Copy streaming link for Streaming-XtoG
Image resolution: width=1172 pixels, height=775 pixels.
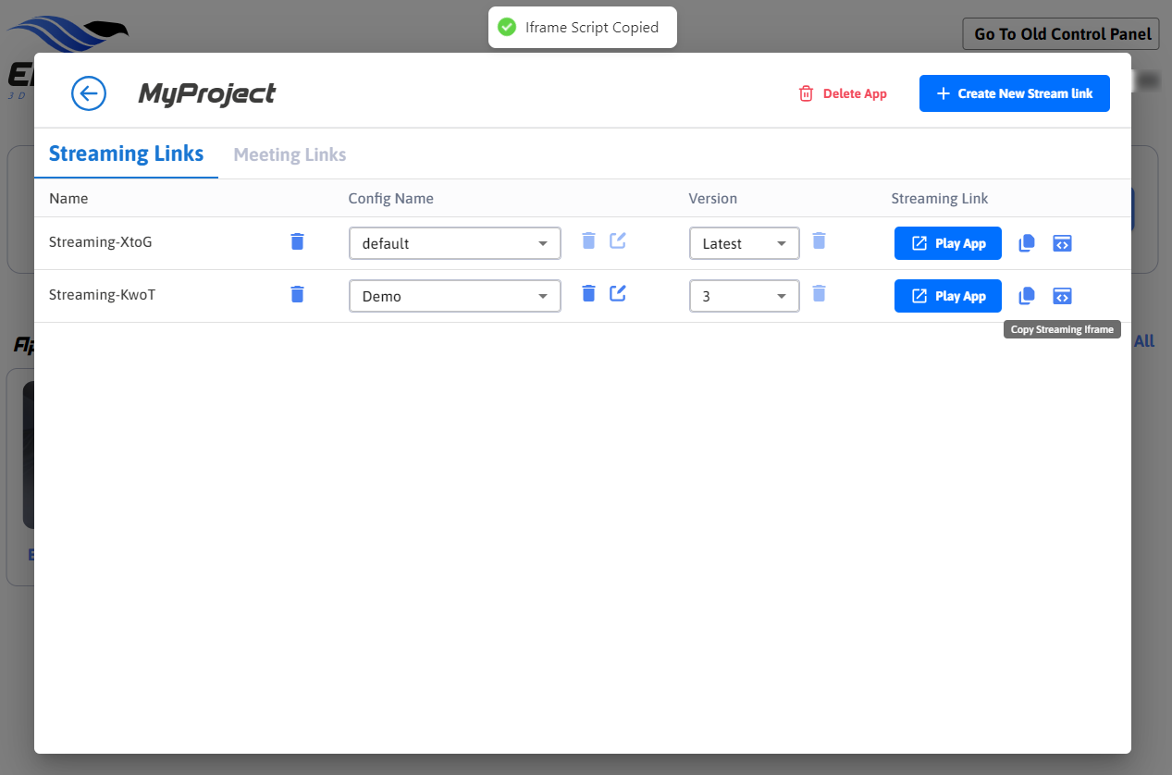1026,244
